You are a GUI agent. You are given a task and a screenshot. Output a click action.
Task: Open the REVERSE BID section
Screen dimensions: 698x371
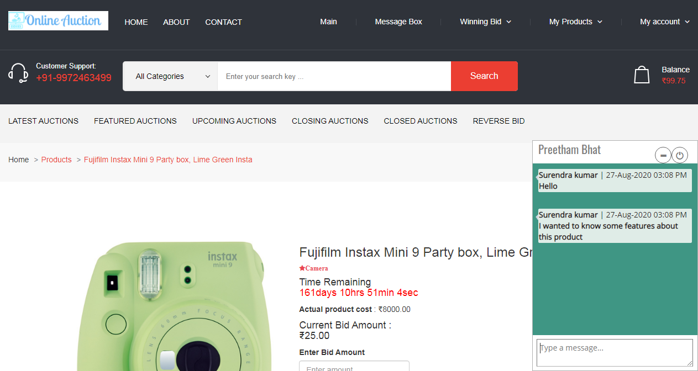498,121
